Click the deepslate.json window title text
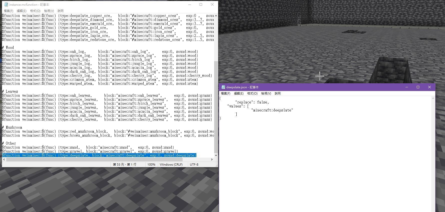This screenshot has width=445, height=212. point(242,87)
